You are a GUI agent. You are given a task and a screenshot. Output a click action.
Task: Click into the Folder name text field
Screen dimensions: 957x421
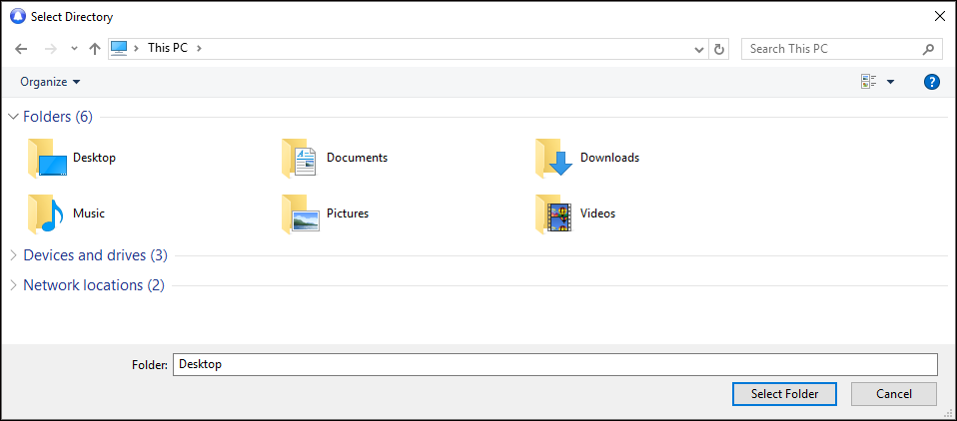click(x=554, y=364)
